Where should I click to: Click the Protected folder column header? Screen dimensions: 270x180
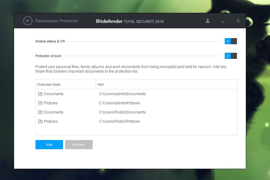tap(66, 85)
